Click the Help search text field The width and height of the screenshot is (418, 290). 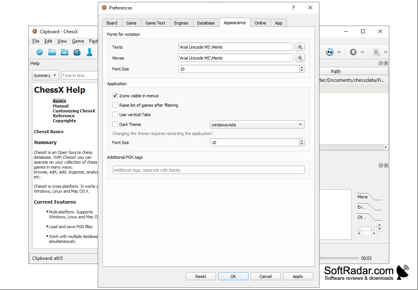(80, 75)
